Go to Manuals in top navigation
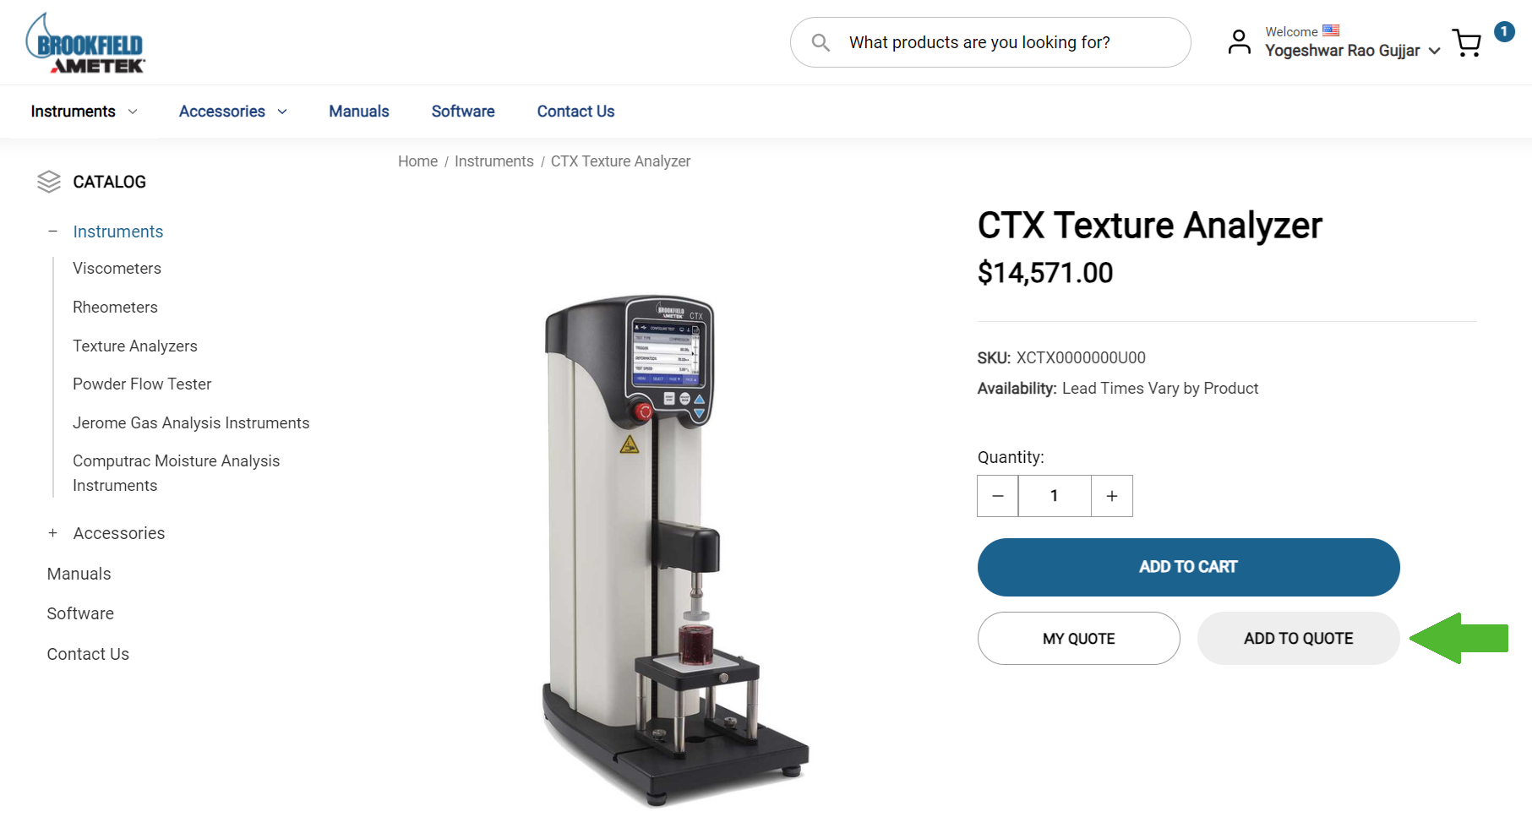Viewport: 1532px width, 828px height. tap(359, 112)
